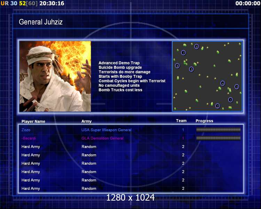Click Zozo's loading progress bar
261x209 pixels.
pos(219,130)
